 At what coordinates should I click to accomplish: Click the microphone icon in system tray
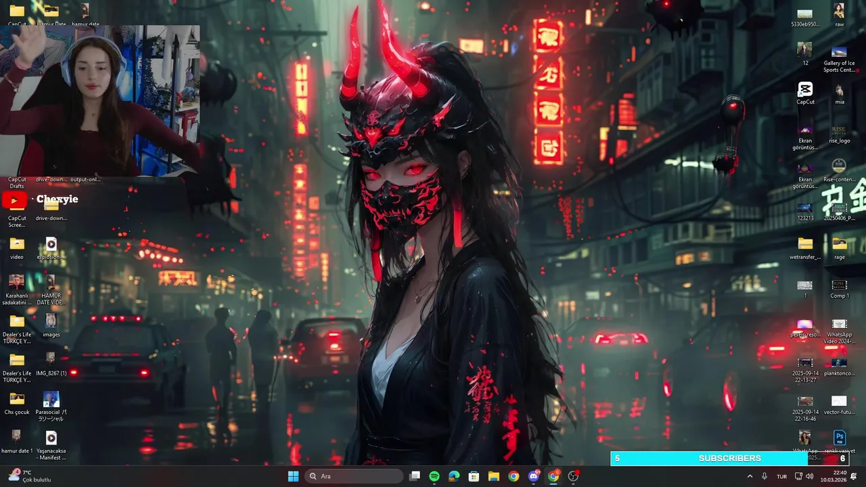point(765,476)
